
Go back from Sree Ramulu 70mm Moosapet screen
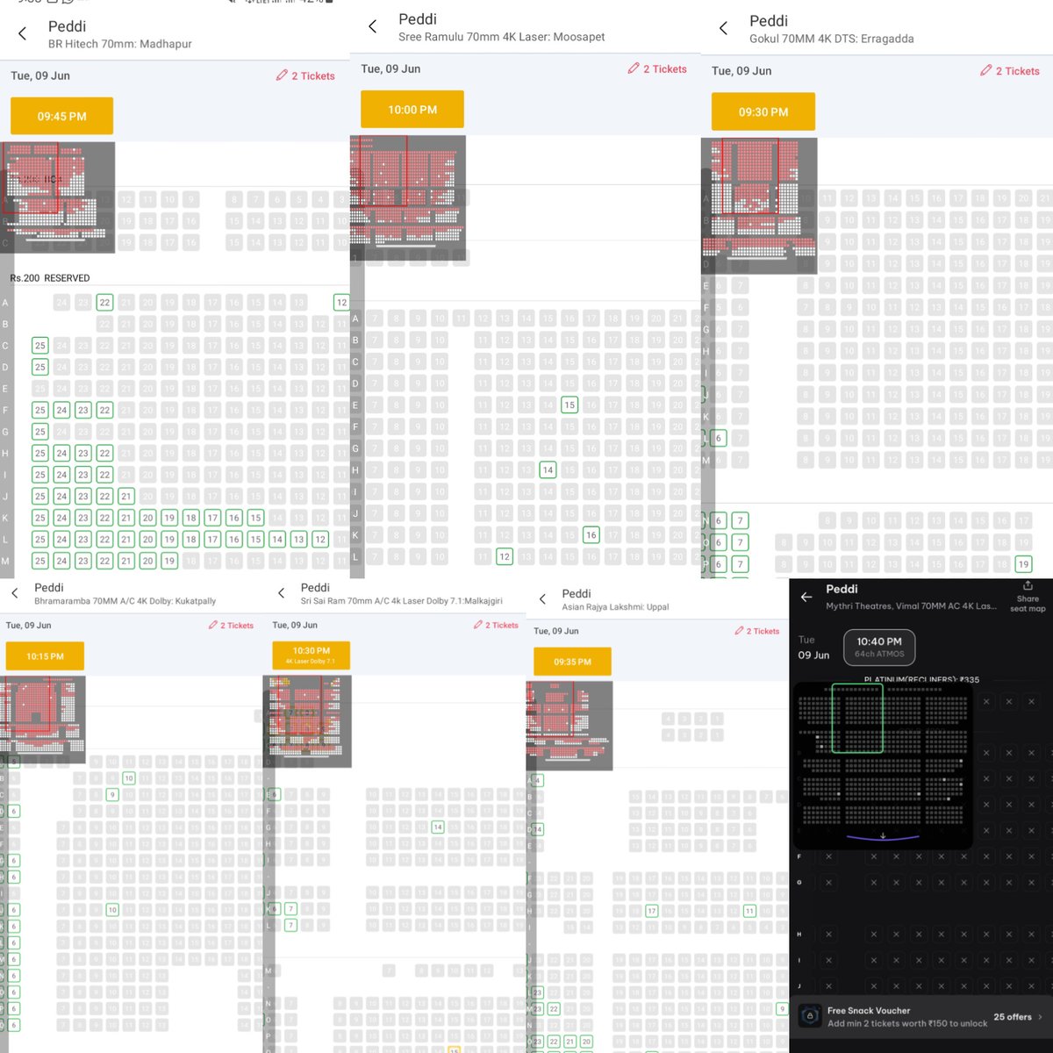tap(373, 26)
